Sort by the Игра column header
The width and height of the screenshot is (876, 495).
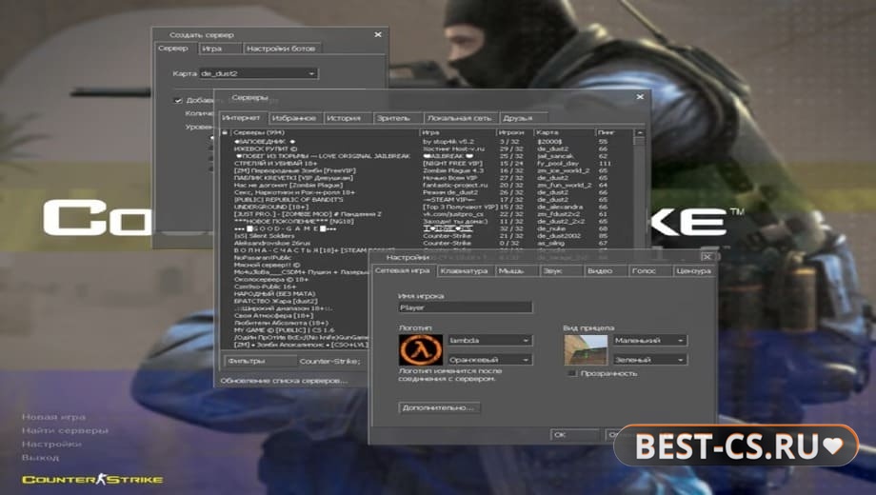tap(458, 132)
